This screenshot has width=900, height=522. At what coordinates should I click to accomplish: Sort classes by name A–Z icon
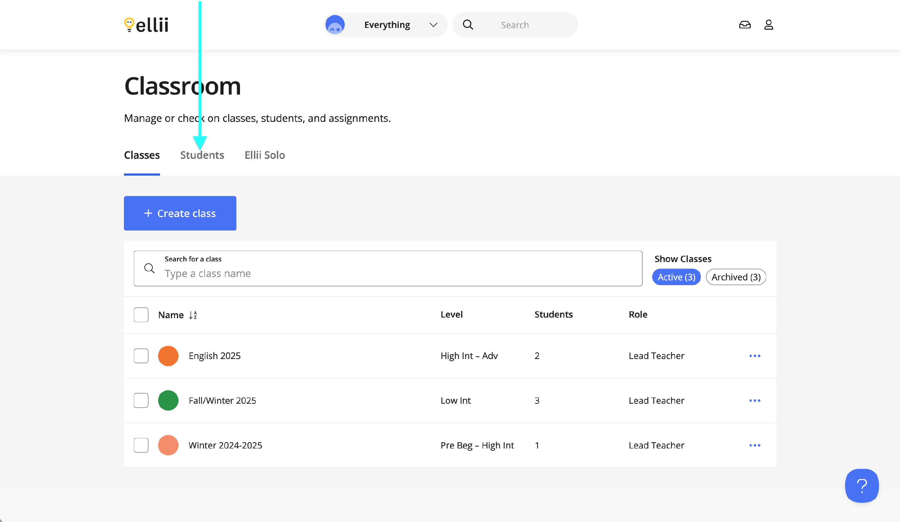(193, 315)
